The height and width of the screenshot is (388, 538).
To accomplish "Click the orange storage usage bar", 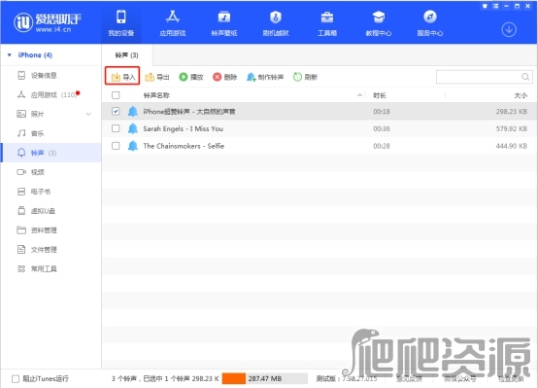I will click(234, 378).
